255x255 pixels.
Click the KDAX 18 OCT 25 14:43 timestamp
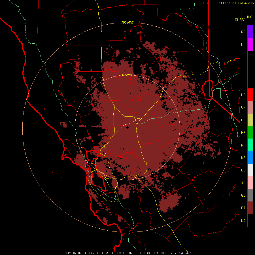(x=166, y=253)
